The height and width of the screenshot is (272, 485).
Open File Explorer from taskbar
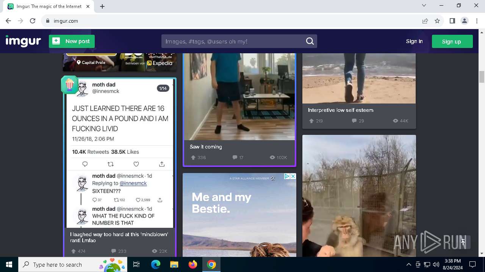tap(174, 264)
